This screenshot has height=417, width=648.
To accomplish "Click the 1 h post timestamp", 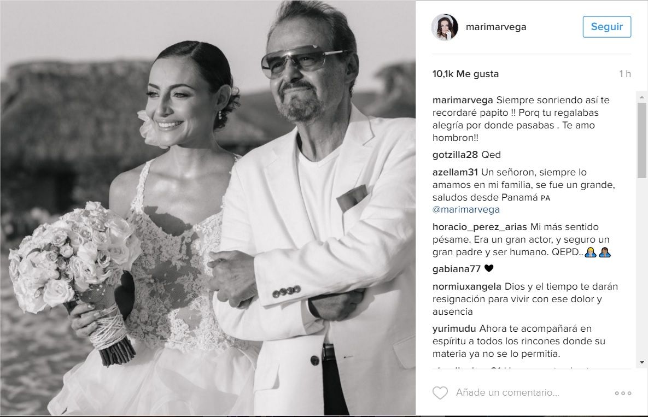I will tap(625, 74).
